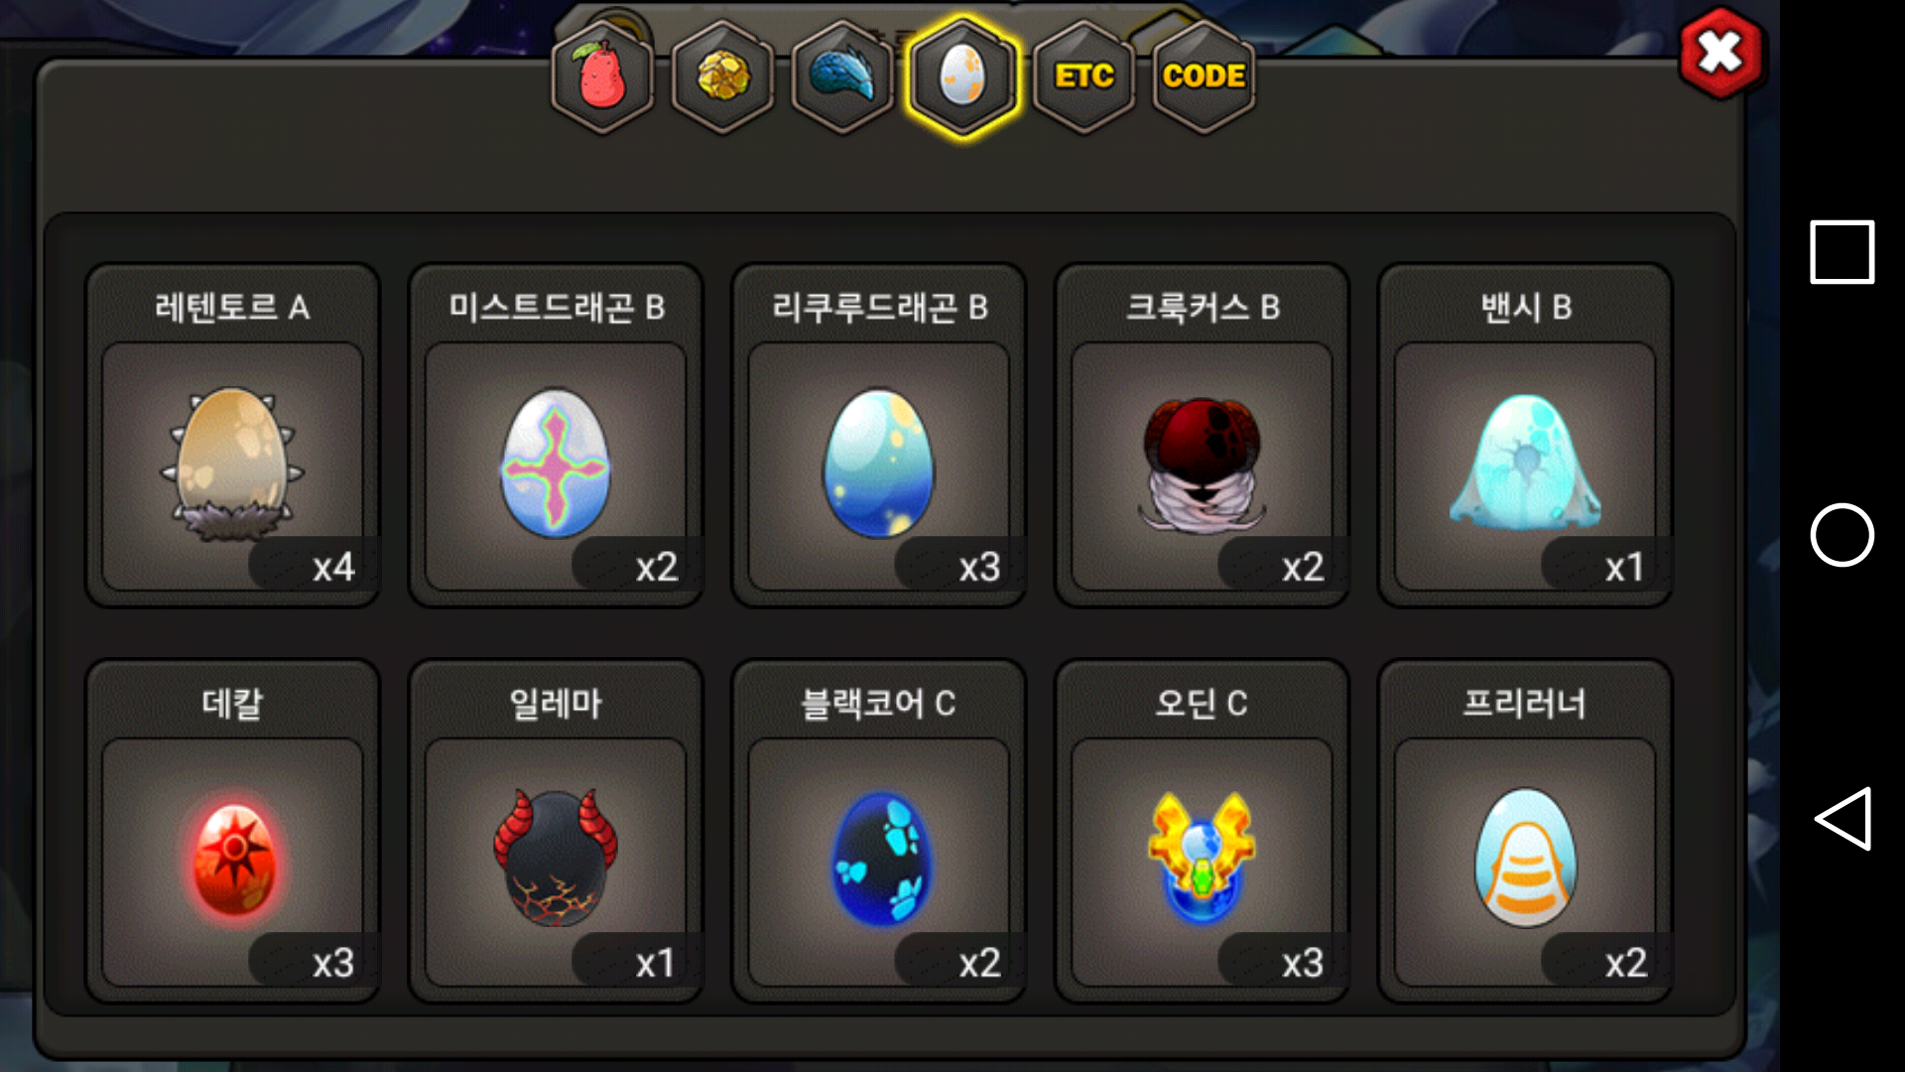Tap the Android back triangle button
Image resolution: width=1905 pixels, height=1072 pixels.
[x=1842, y=819]
